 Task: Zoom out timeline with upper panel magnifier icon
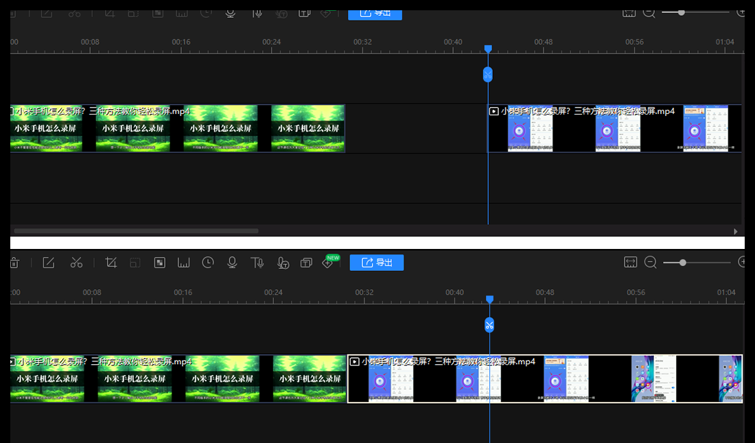[x=649, y=13]
